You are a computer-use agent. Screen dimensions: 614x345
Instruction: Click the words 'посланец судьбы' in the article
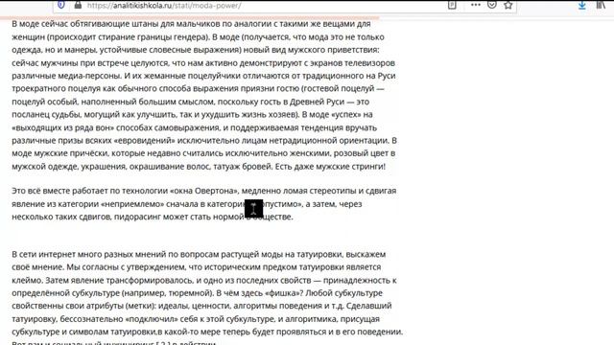(x=46, y=115)
